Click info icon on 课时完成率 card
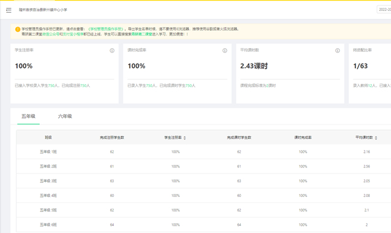This screenshot has height=233, width=391. pos(225,51)
